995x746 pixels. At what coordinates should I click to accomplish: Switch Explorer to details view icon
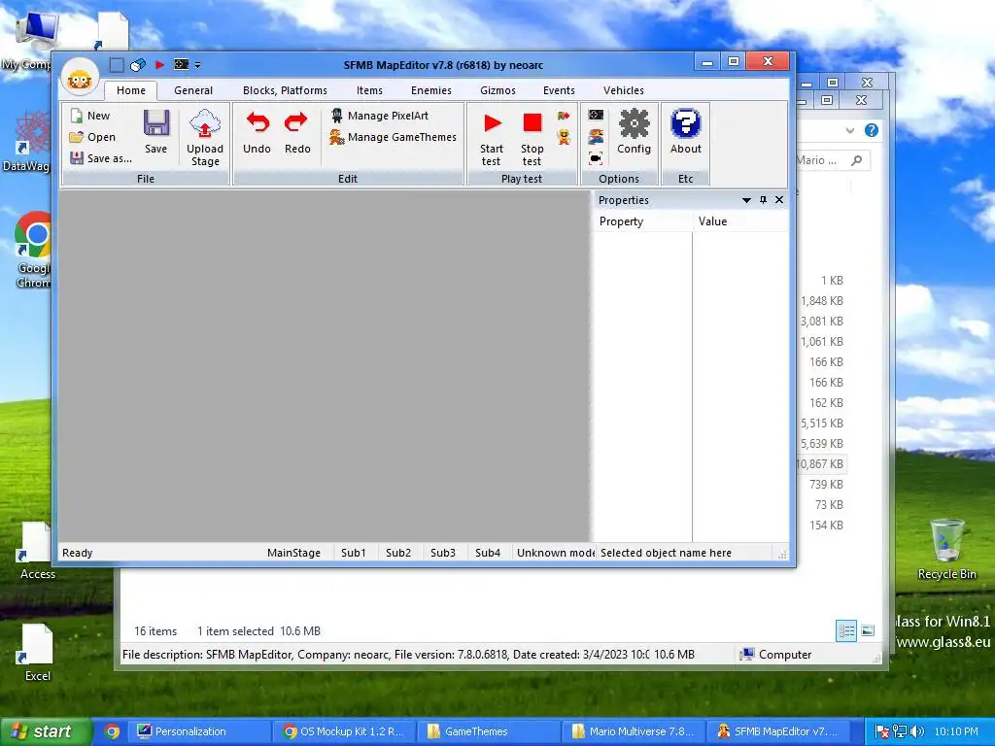[x=846, y=630]
